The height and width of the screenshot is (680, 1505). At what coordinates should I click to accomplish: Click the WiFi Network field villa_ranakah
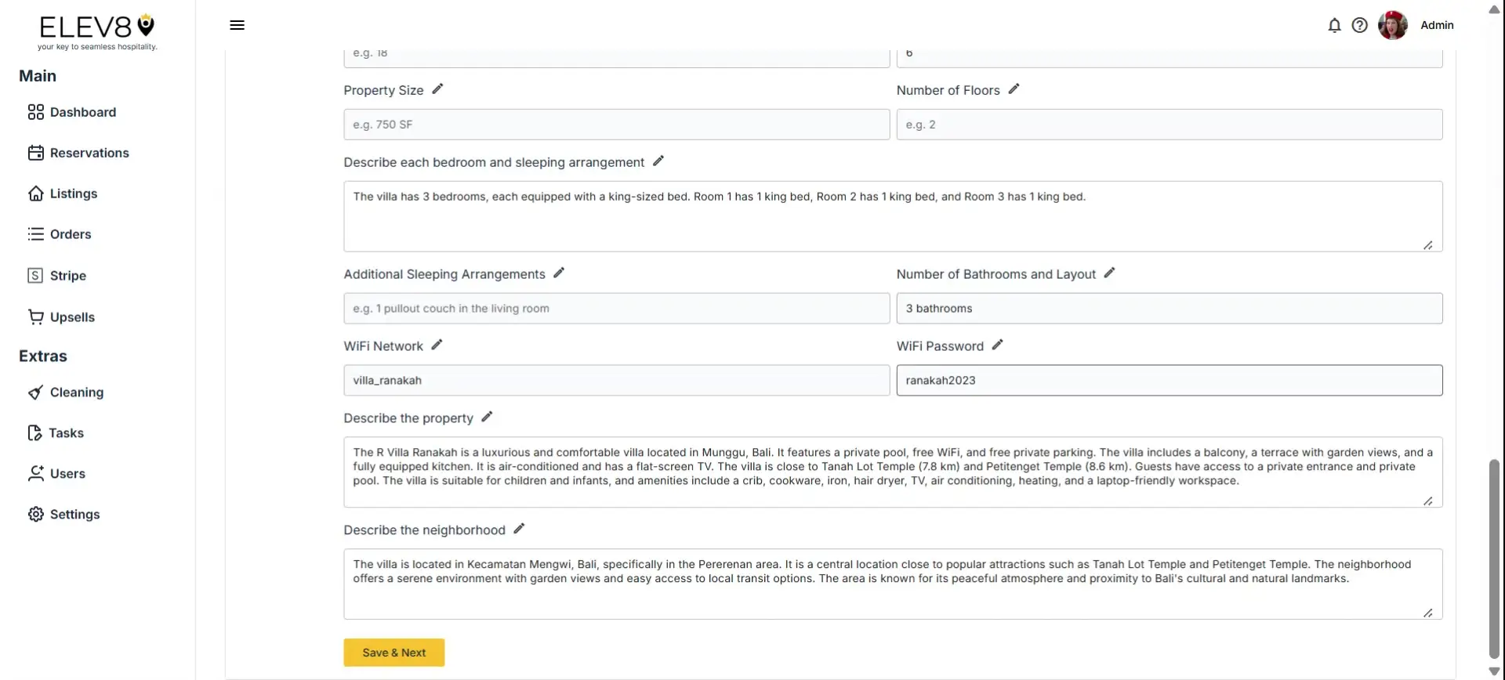[x=616, y=381]
